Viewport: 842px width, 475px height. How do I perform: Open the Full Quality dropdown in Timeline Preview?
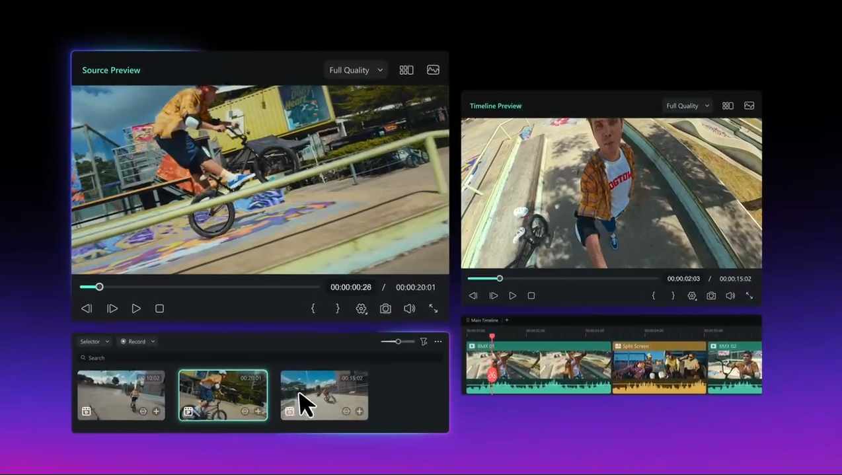[x=687, y=106]
